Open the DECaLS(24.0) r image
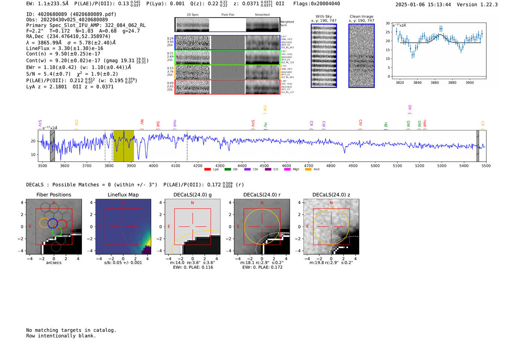The width and height of the screenshot is (524, 356). (262, 226)
